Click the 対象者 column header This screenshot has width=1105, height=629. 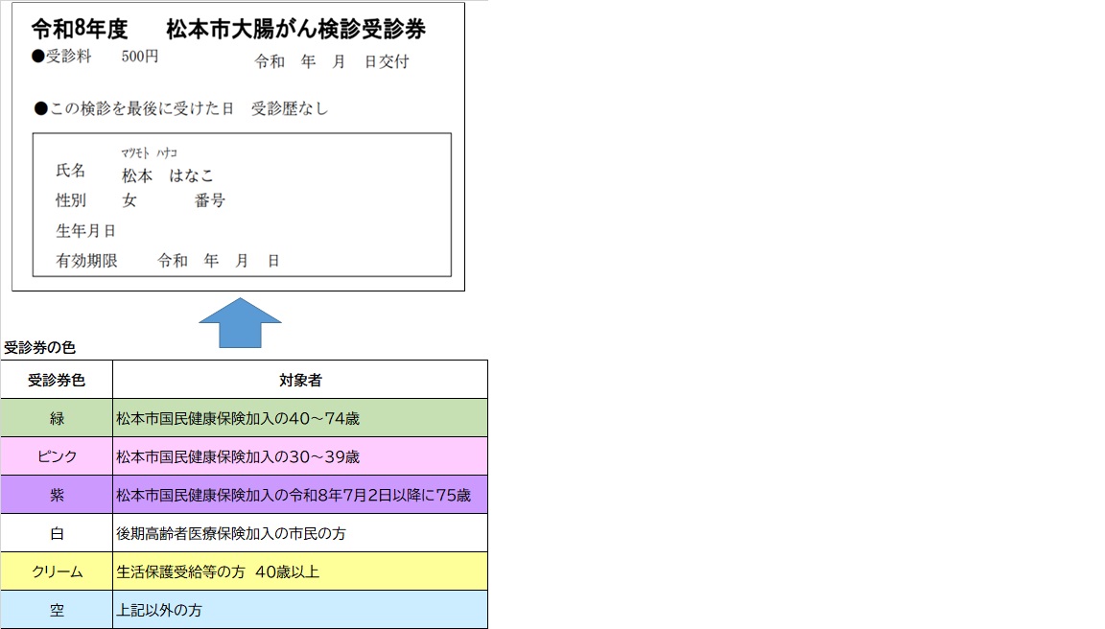tap(300, 378)
